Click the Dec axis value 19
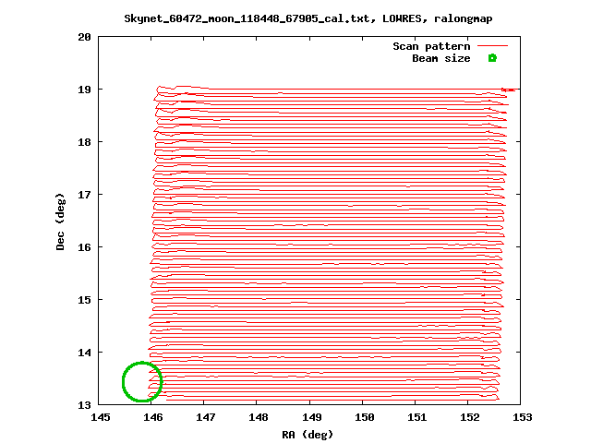This screenshot has width=591, height=443. pos(84,90)
